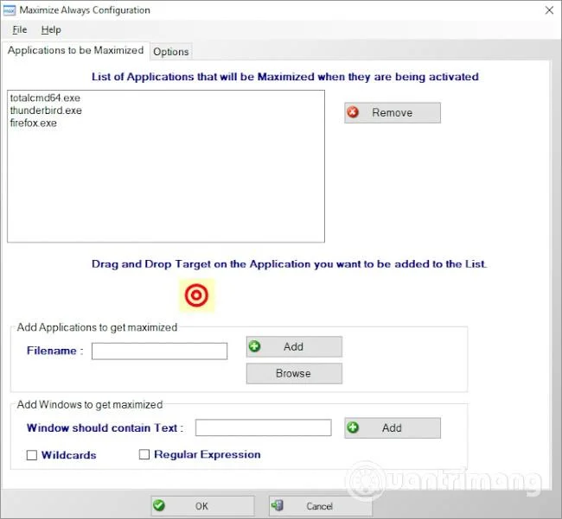The width and height of the screenshot is (562, 519).
Task: Click the Remove button
Action: 393,113
